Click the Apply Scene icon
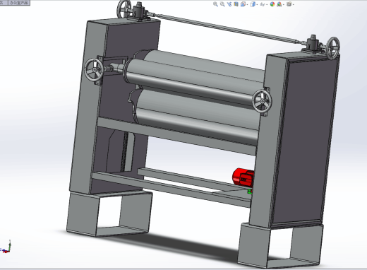The image size is (367, 270). (279, 4)
